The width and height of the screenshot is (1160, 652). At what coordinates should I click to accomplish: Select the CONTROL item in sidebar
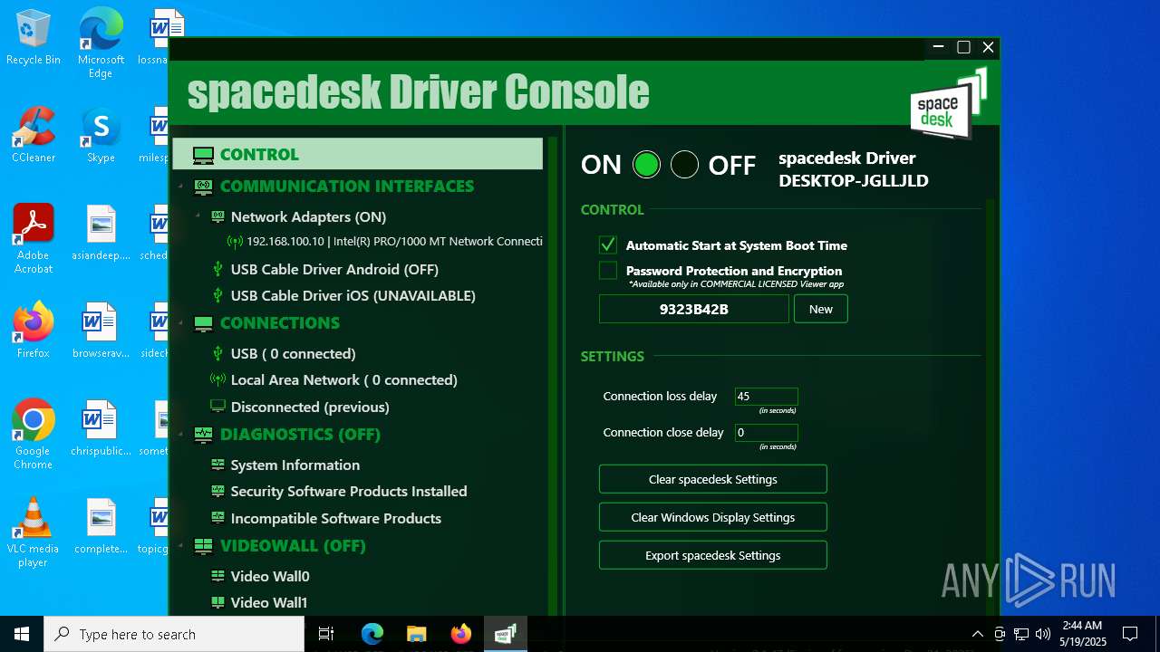358,154
